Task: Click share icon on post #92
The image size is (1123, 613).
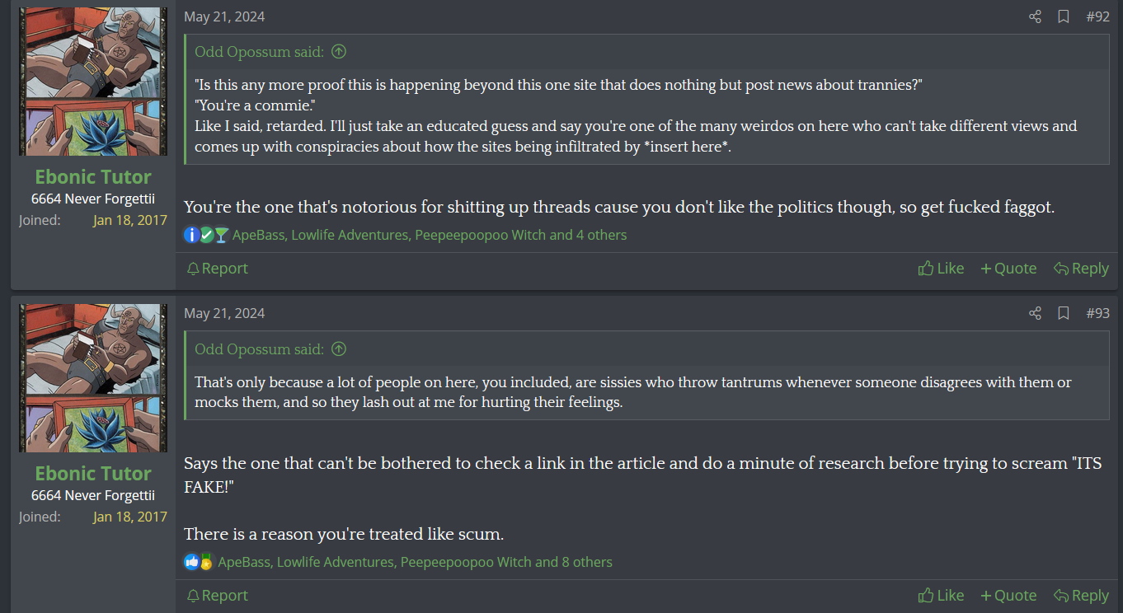Action: (x=1035, y=16)
